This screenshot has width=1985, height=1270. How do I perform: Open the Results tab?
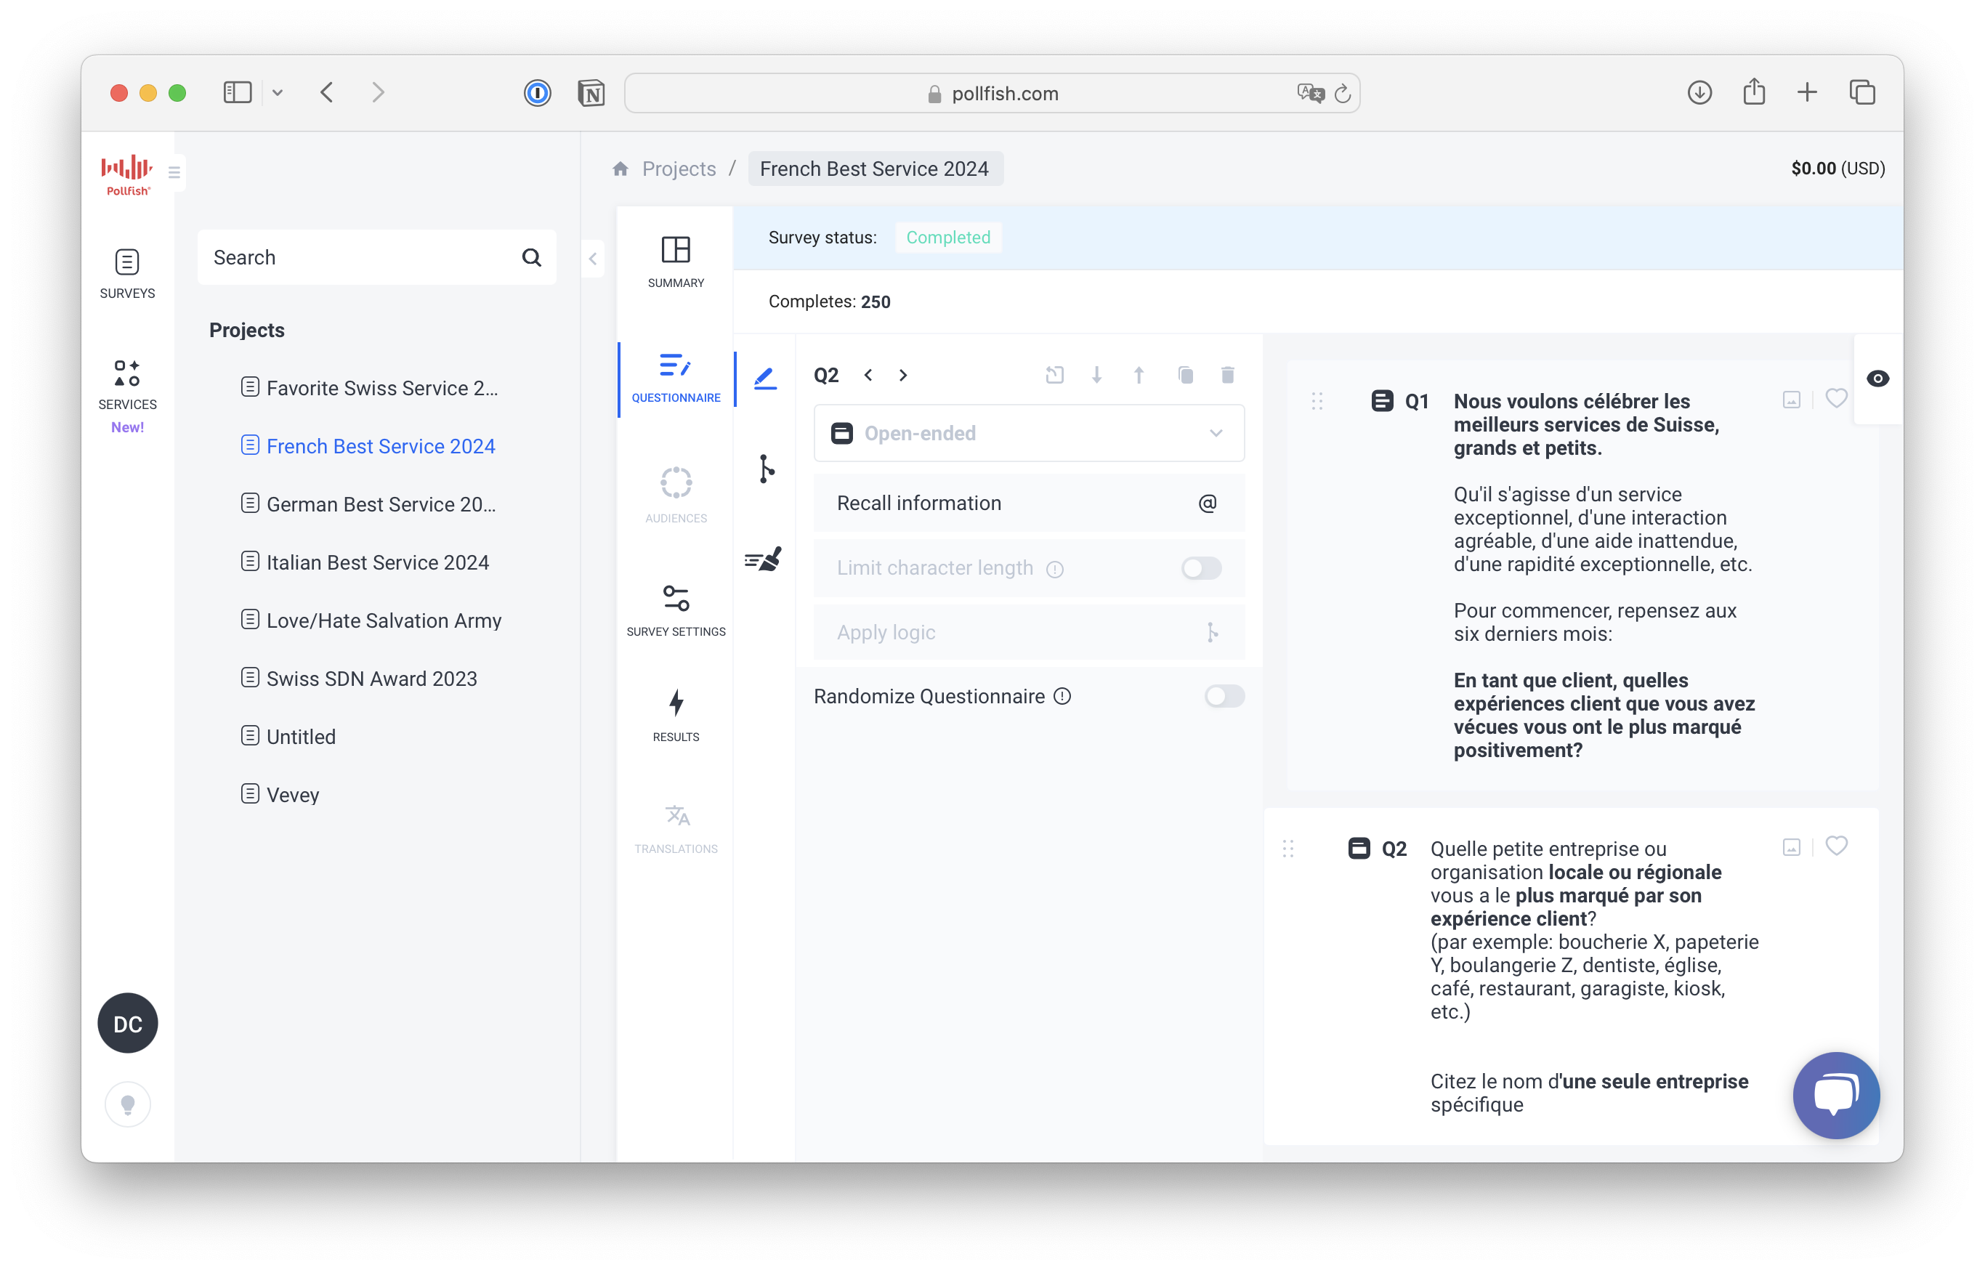coord(676,715)
